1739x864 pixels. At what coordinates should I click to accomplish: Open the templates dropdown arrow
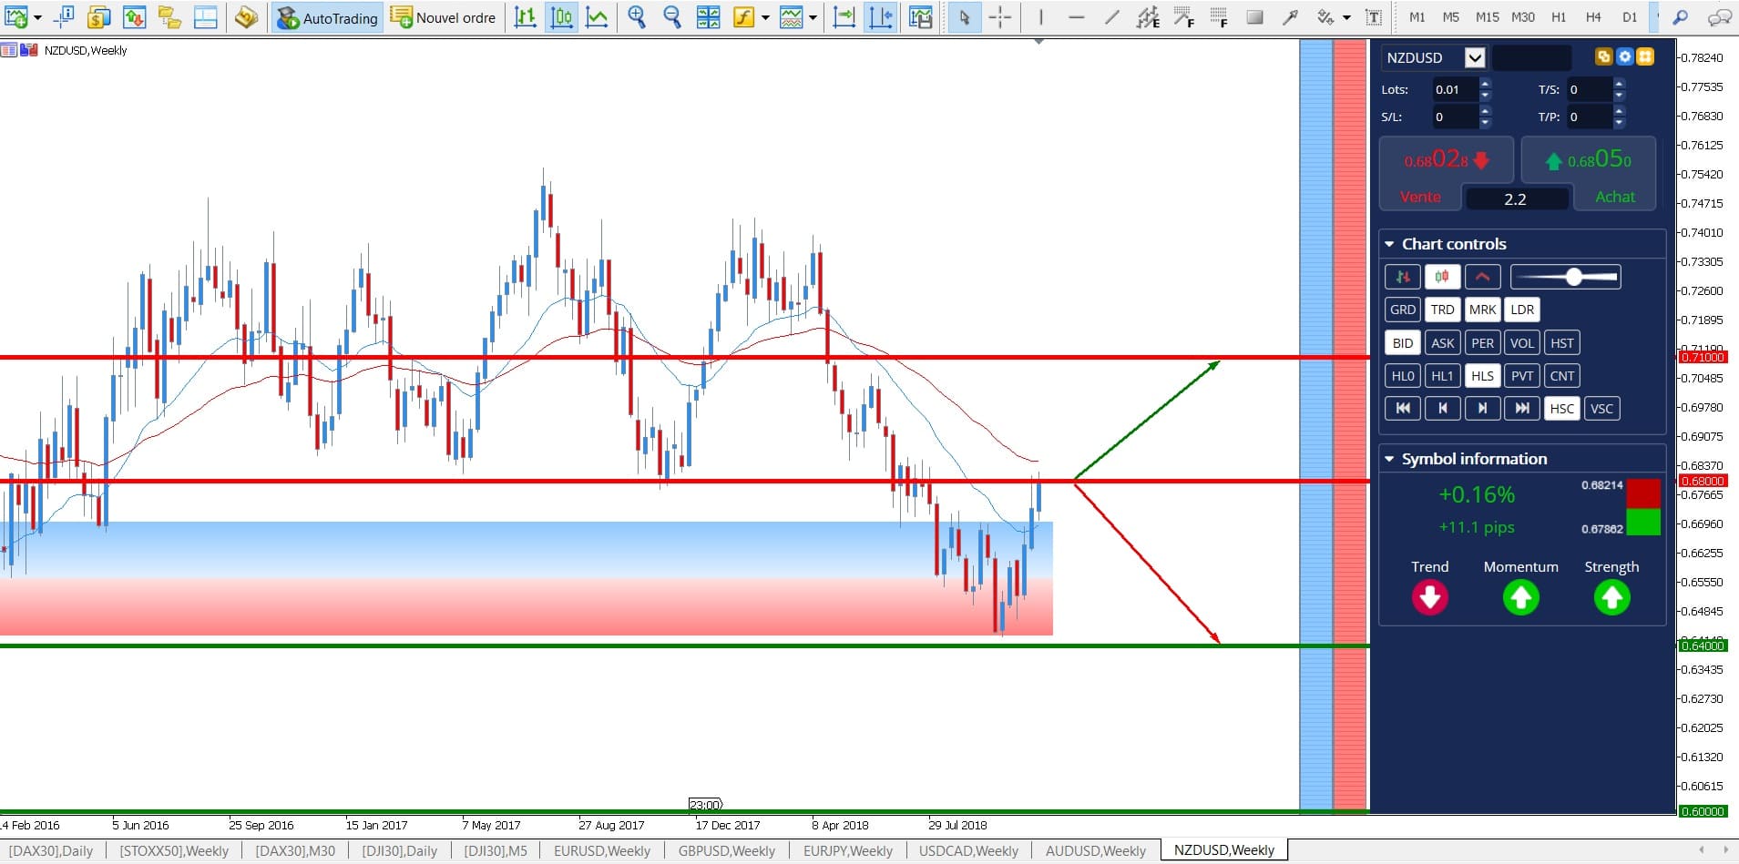[x=813, y=17]
